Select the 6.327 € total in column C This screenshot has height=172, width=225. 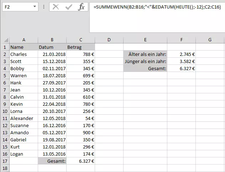81,161
